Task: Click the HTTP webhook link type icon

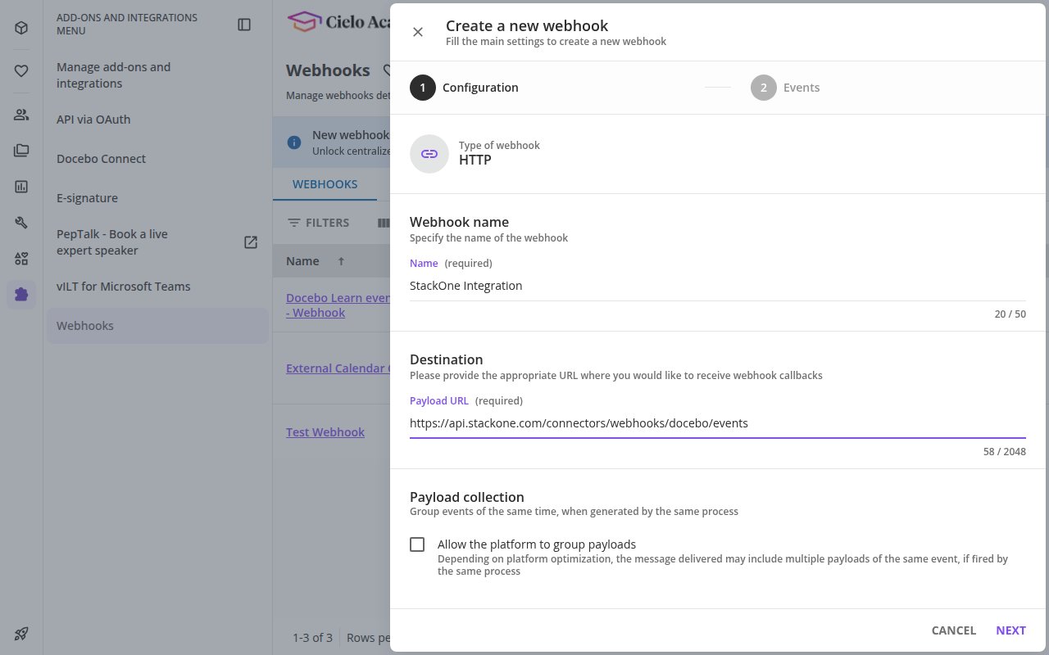Action: (429, 154)
